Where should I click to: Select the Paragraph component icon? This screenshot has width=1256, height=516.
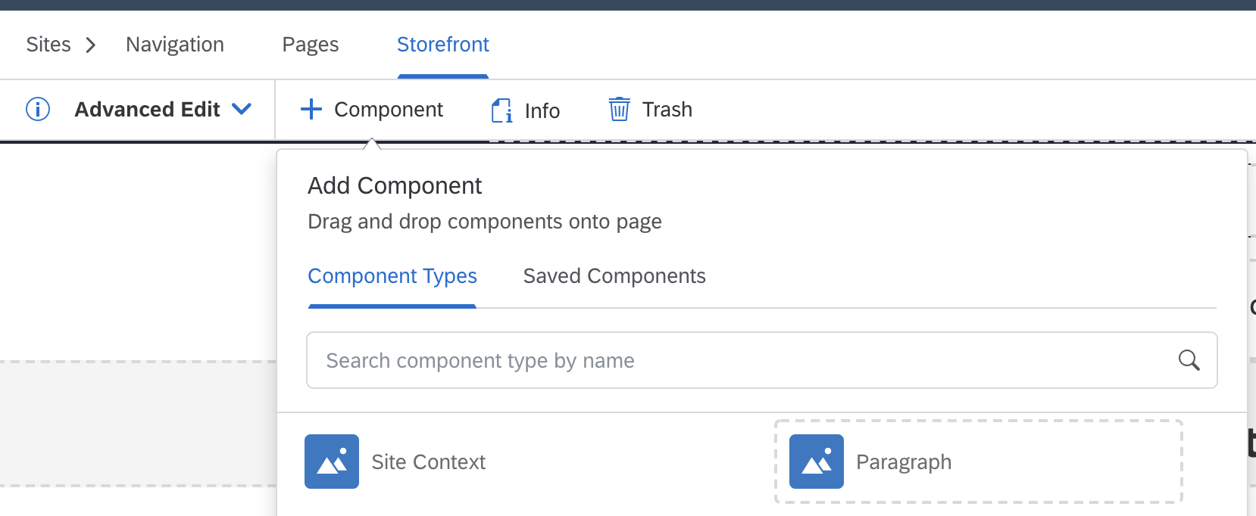pyautogui.click(x=817, y=462)
